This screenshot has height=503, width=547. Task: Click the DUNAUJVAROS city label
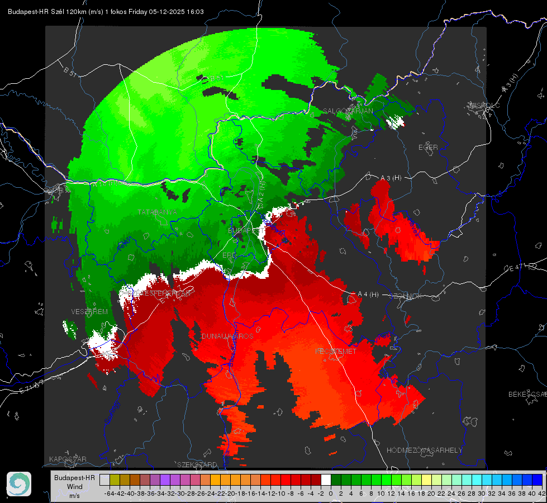(x=227, y=336)
